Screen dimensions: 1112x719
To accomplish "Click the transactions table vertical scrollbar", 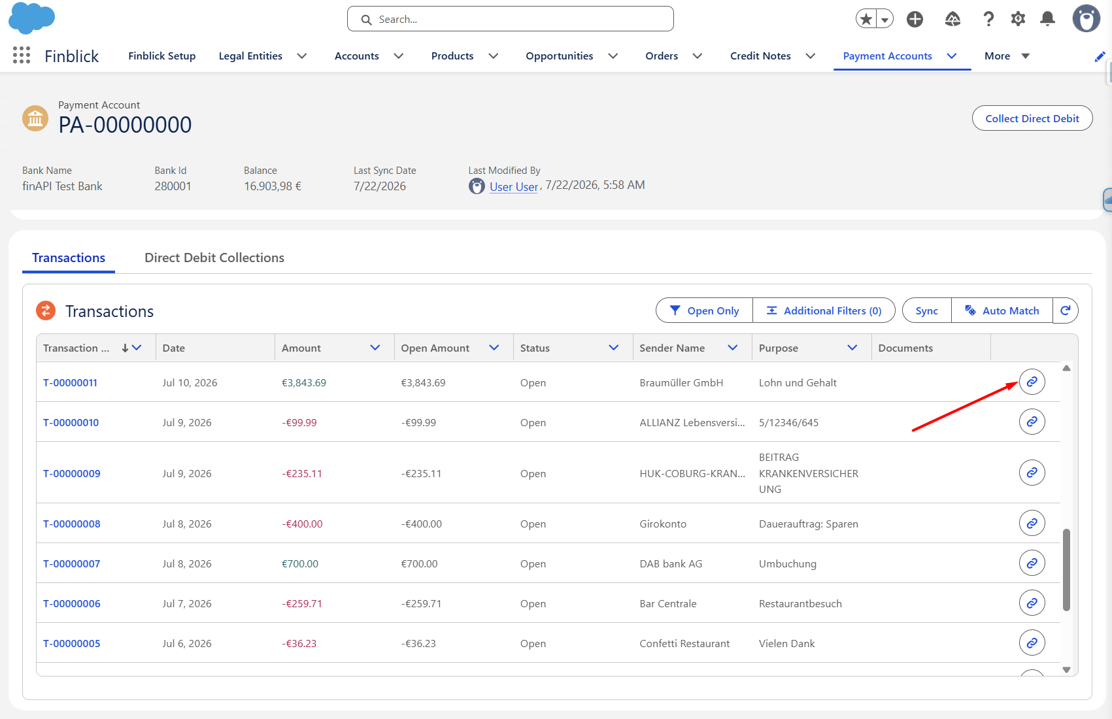I will tap(1066, 570).
